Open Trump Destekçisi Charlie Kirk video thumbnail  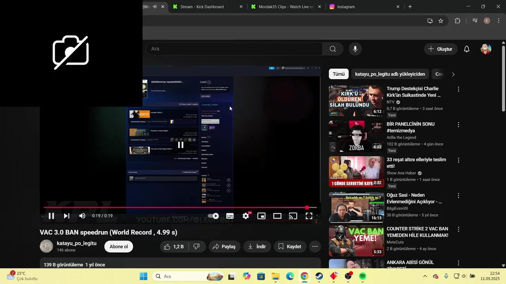(356, 101)
